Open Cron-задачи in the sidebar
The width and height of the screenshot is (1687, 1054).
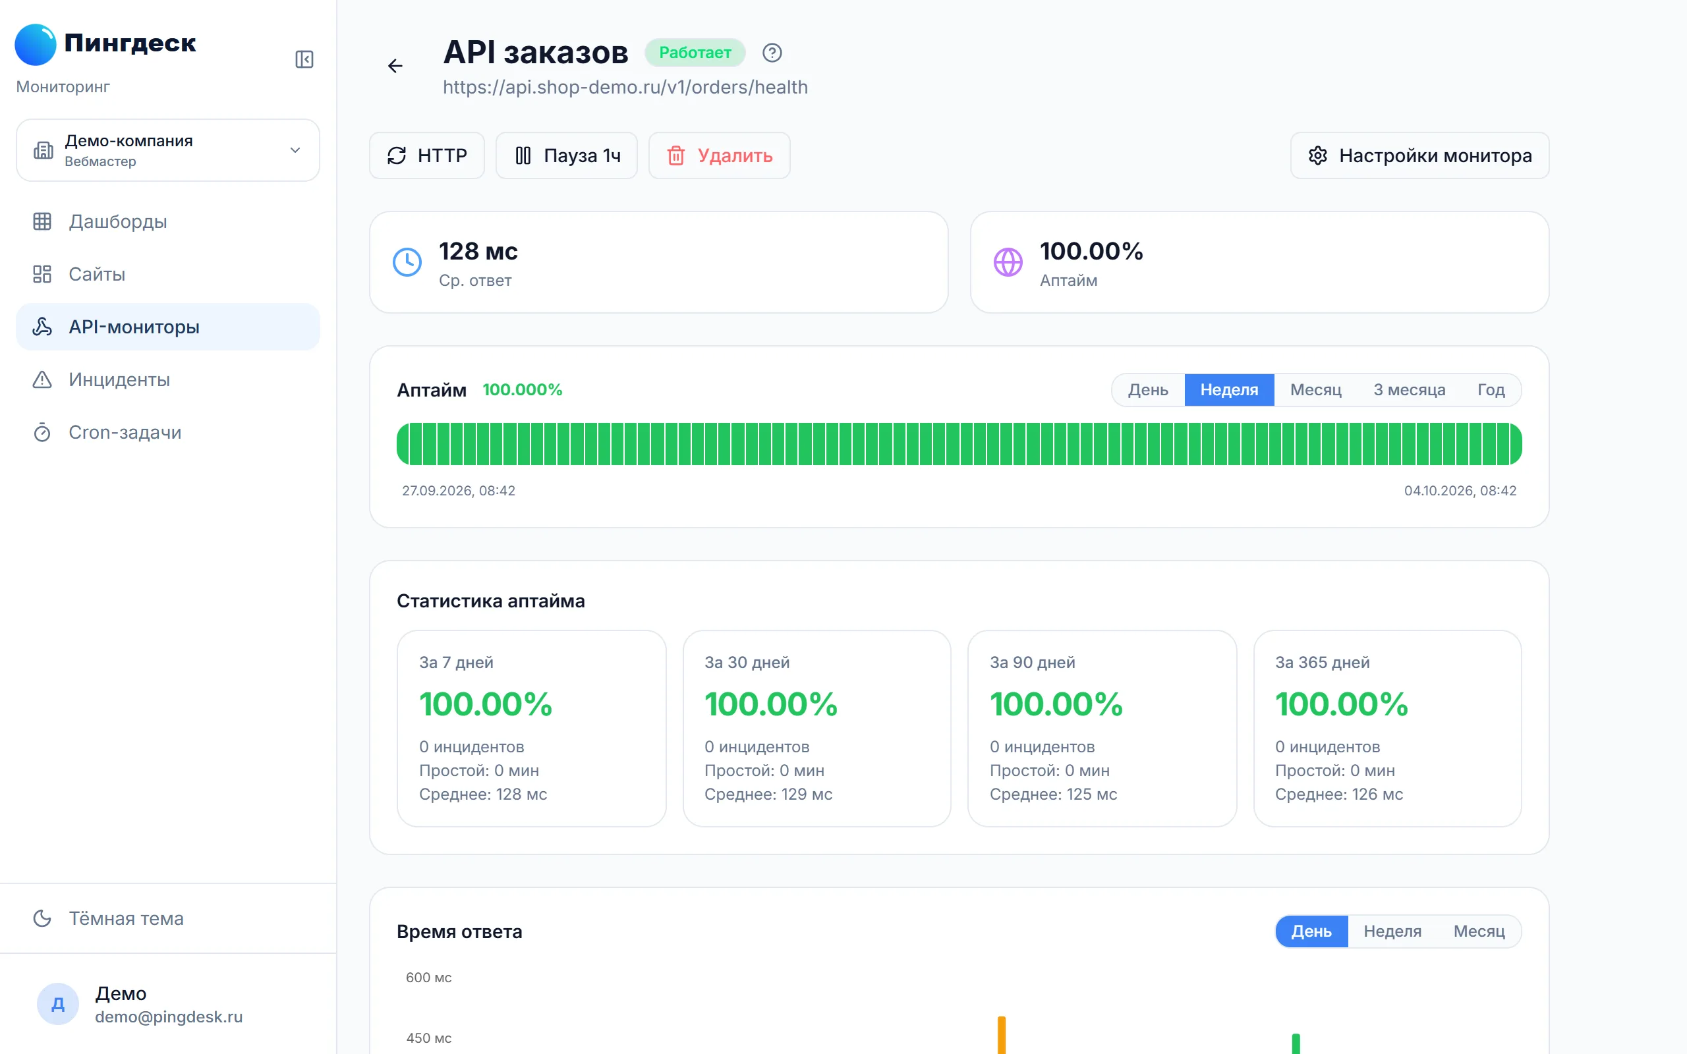tap(168, 432)
